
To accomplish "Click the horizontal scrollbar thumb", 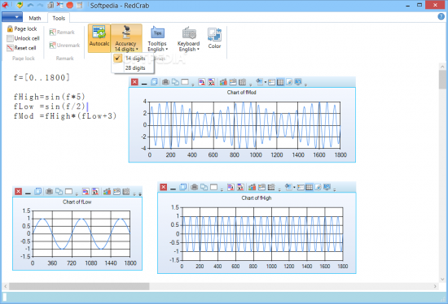I will [79, 286].
